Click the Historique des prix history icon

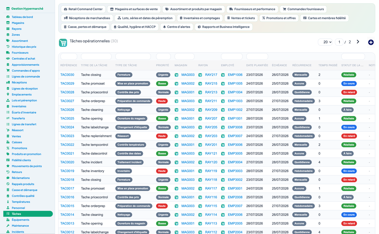pos(8,47)
